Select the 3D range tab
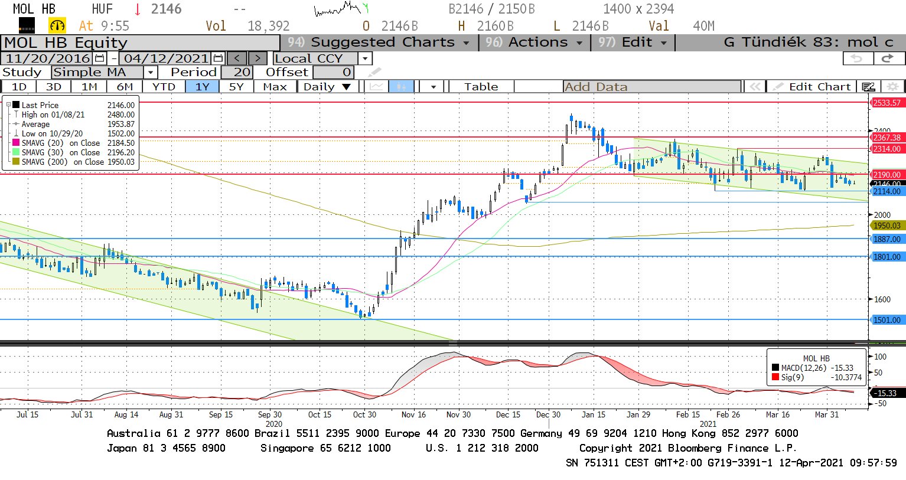Screen dimensions: 906x480 click(x=54, y=87)
